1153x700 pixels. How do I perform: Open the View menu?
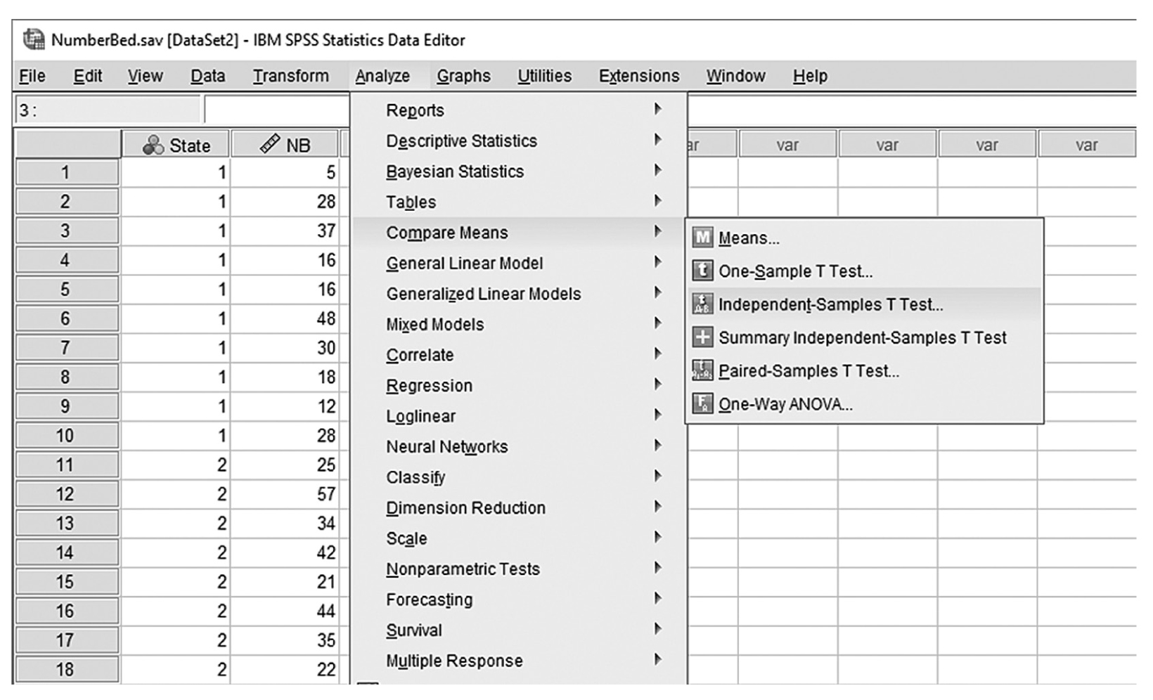click(x=145, y=76)
